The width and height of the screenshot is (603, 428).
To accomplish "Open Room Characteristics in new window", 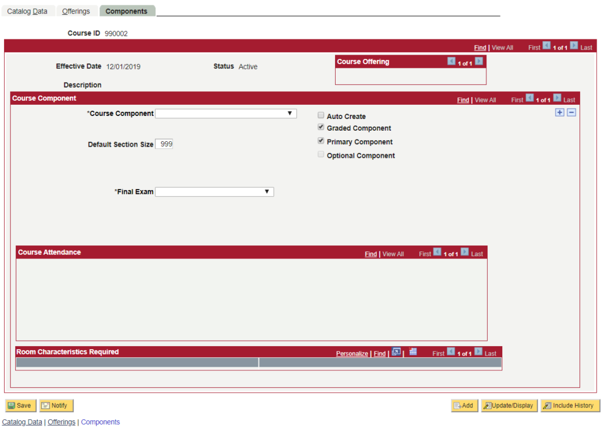I will [x=396, y=352].
